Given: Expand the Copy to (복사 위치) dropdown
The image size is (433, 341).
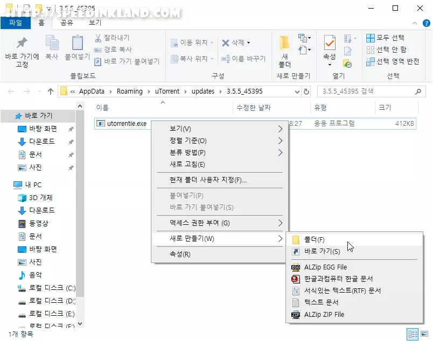Looking at the screenshot, I should [212, 59].
